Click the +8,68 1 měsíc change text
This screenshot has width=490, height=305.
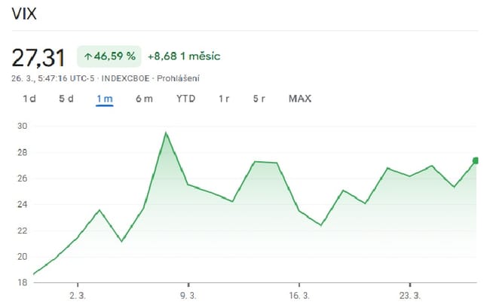click(184, 56)
